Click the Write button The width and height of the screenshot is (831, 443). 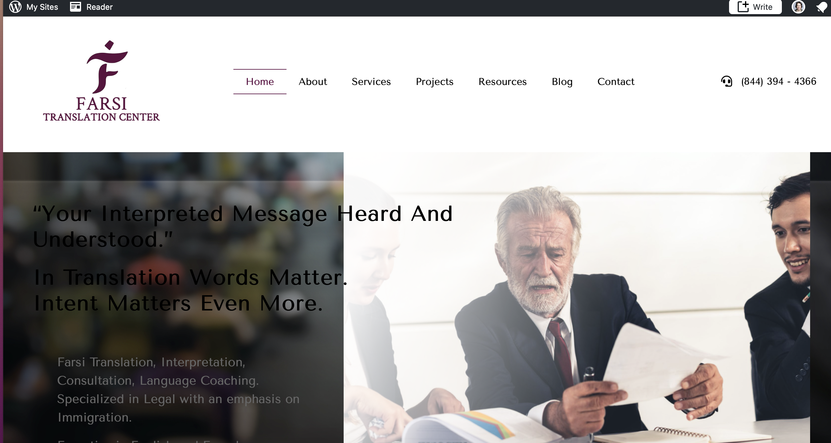(x=755, y=7)
